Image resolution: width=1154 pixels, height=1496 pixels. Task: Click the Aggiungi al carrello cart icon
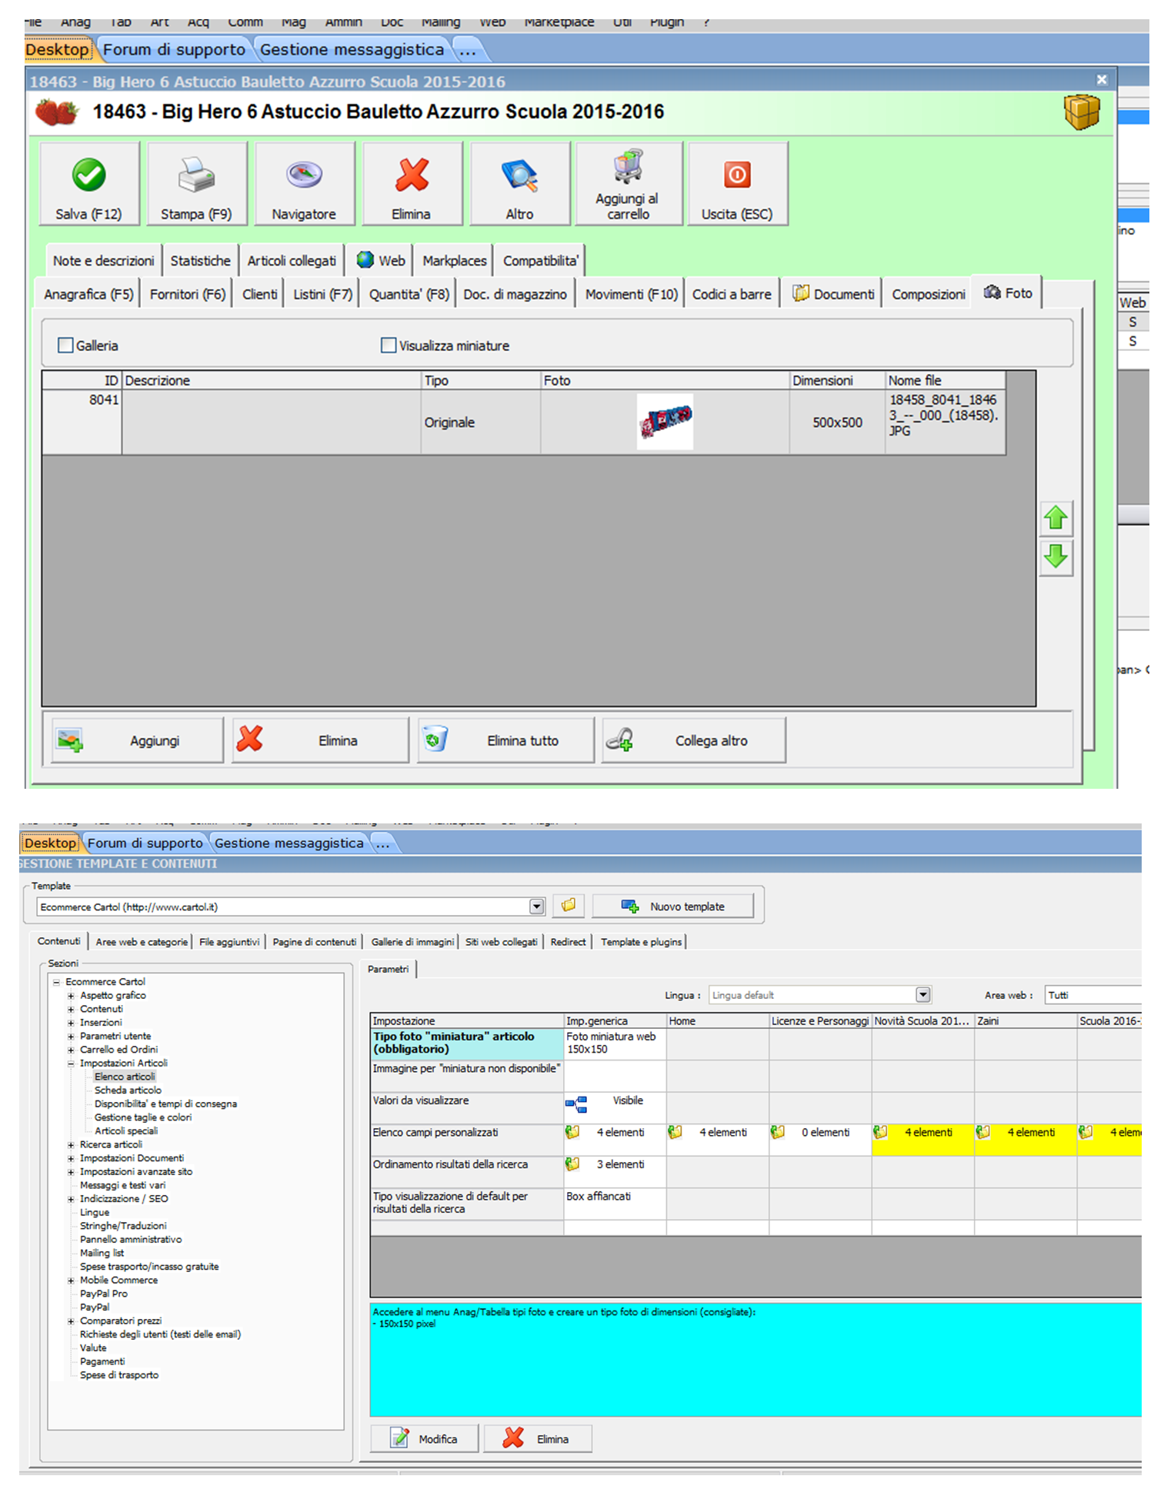629,166
